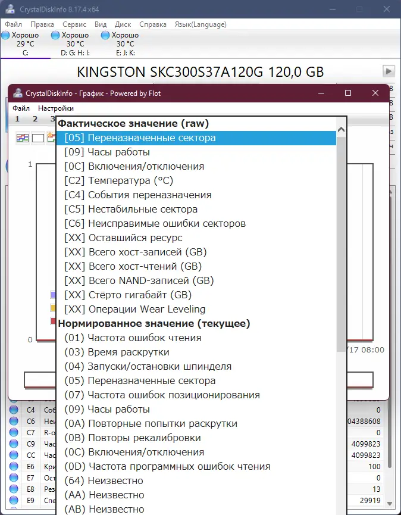
Task: Select the Хорошо 30 °C E: J: K: disk
Action: 125,43
